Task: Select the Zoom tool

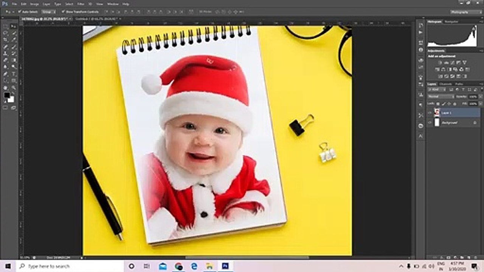Action: coord(14,87)
